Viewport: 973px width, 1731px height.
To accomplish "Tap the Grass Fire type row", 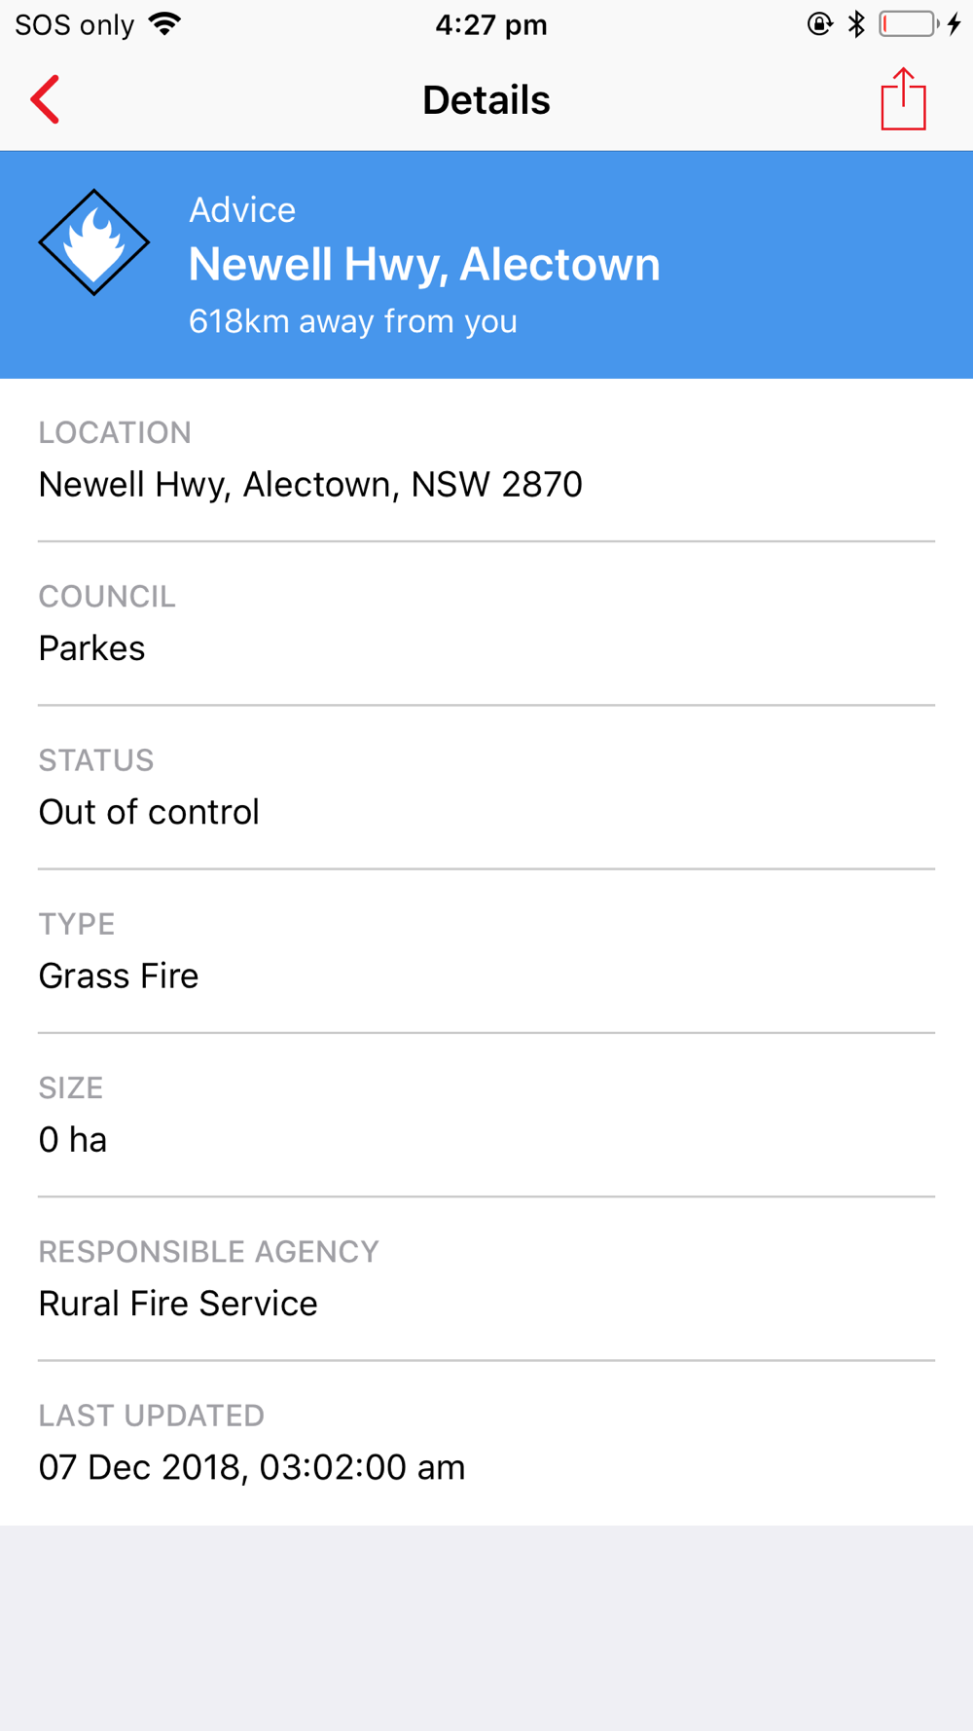I will pyautogui.click(x=119, y=976).
